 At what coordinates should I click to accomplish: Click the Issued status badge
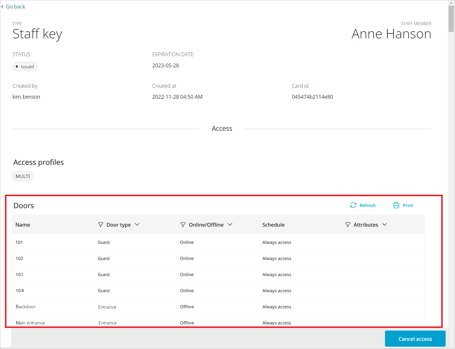pos(25,66)
